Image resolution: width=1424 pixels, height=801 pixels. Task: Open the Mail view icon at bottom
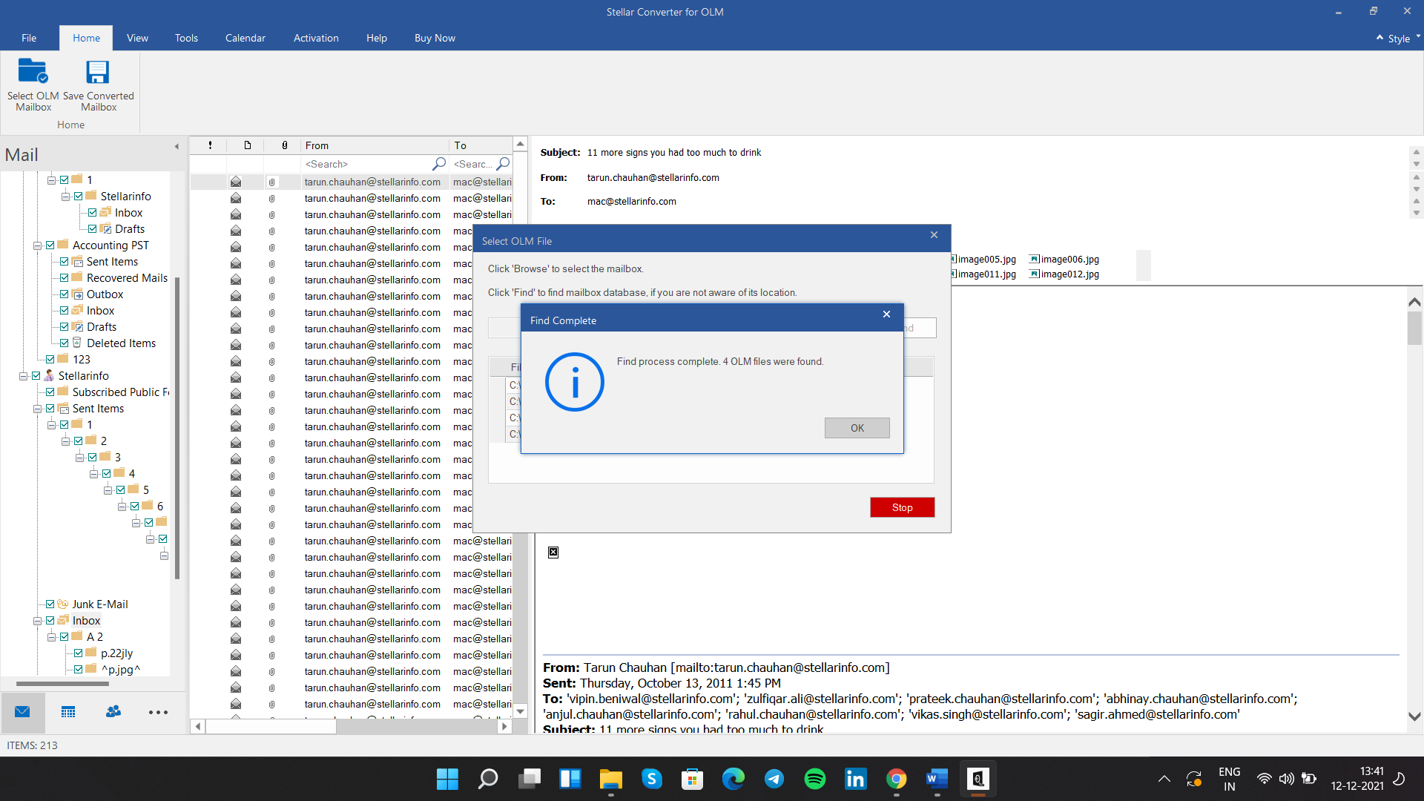pyautogui.click(x=22, y=712)
